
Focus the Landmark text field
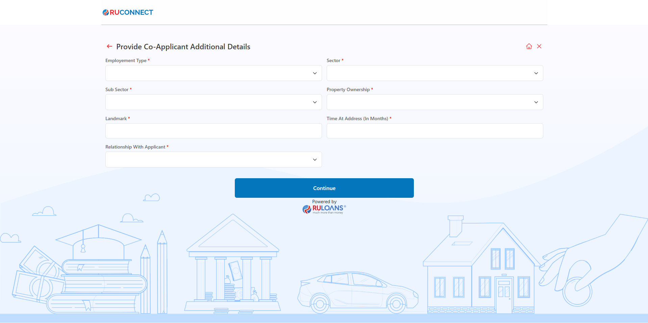213,131
